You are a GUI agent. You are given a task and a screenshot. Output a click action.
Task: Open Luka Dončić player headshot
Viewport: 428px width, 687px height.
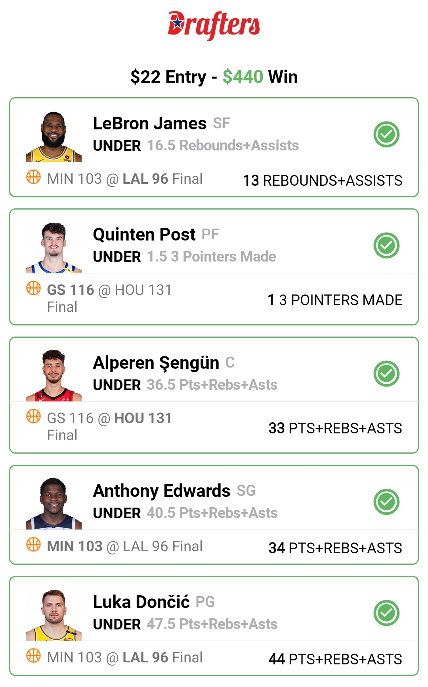pos(53,615)
